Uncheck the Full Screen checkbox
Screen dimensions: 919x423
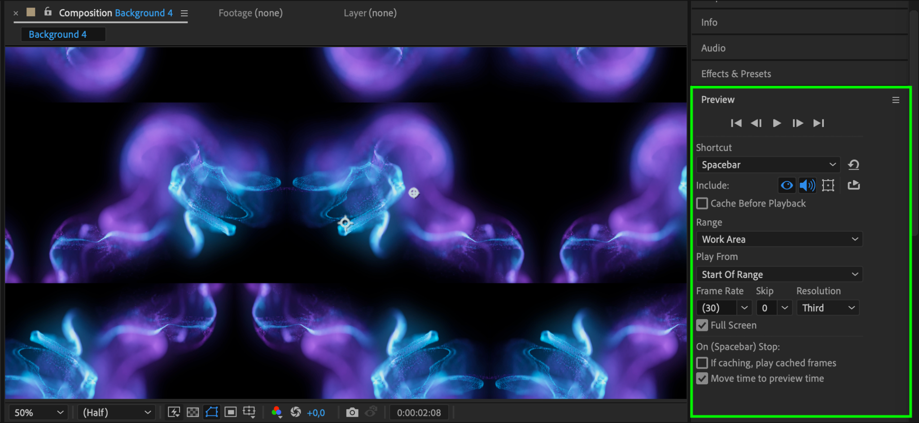coord(702,325)
